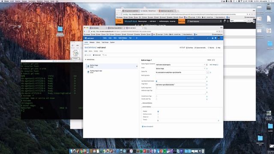Click the browse button beside the Docker File field
The image size is (274, 154).
pos(208,72)
